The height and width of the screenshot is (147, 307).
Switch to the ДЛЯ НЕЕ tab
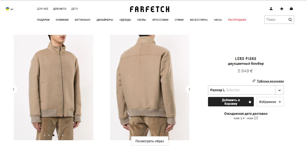point(42,9)
